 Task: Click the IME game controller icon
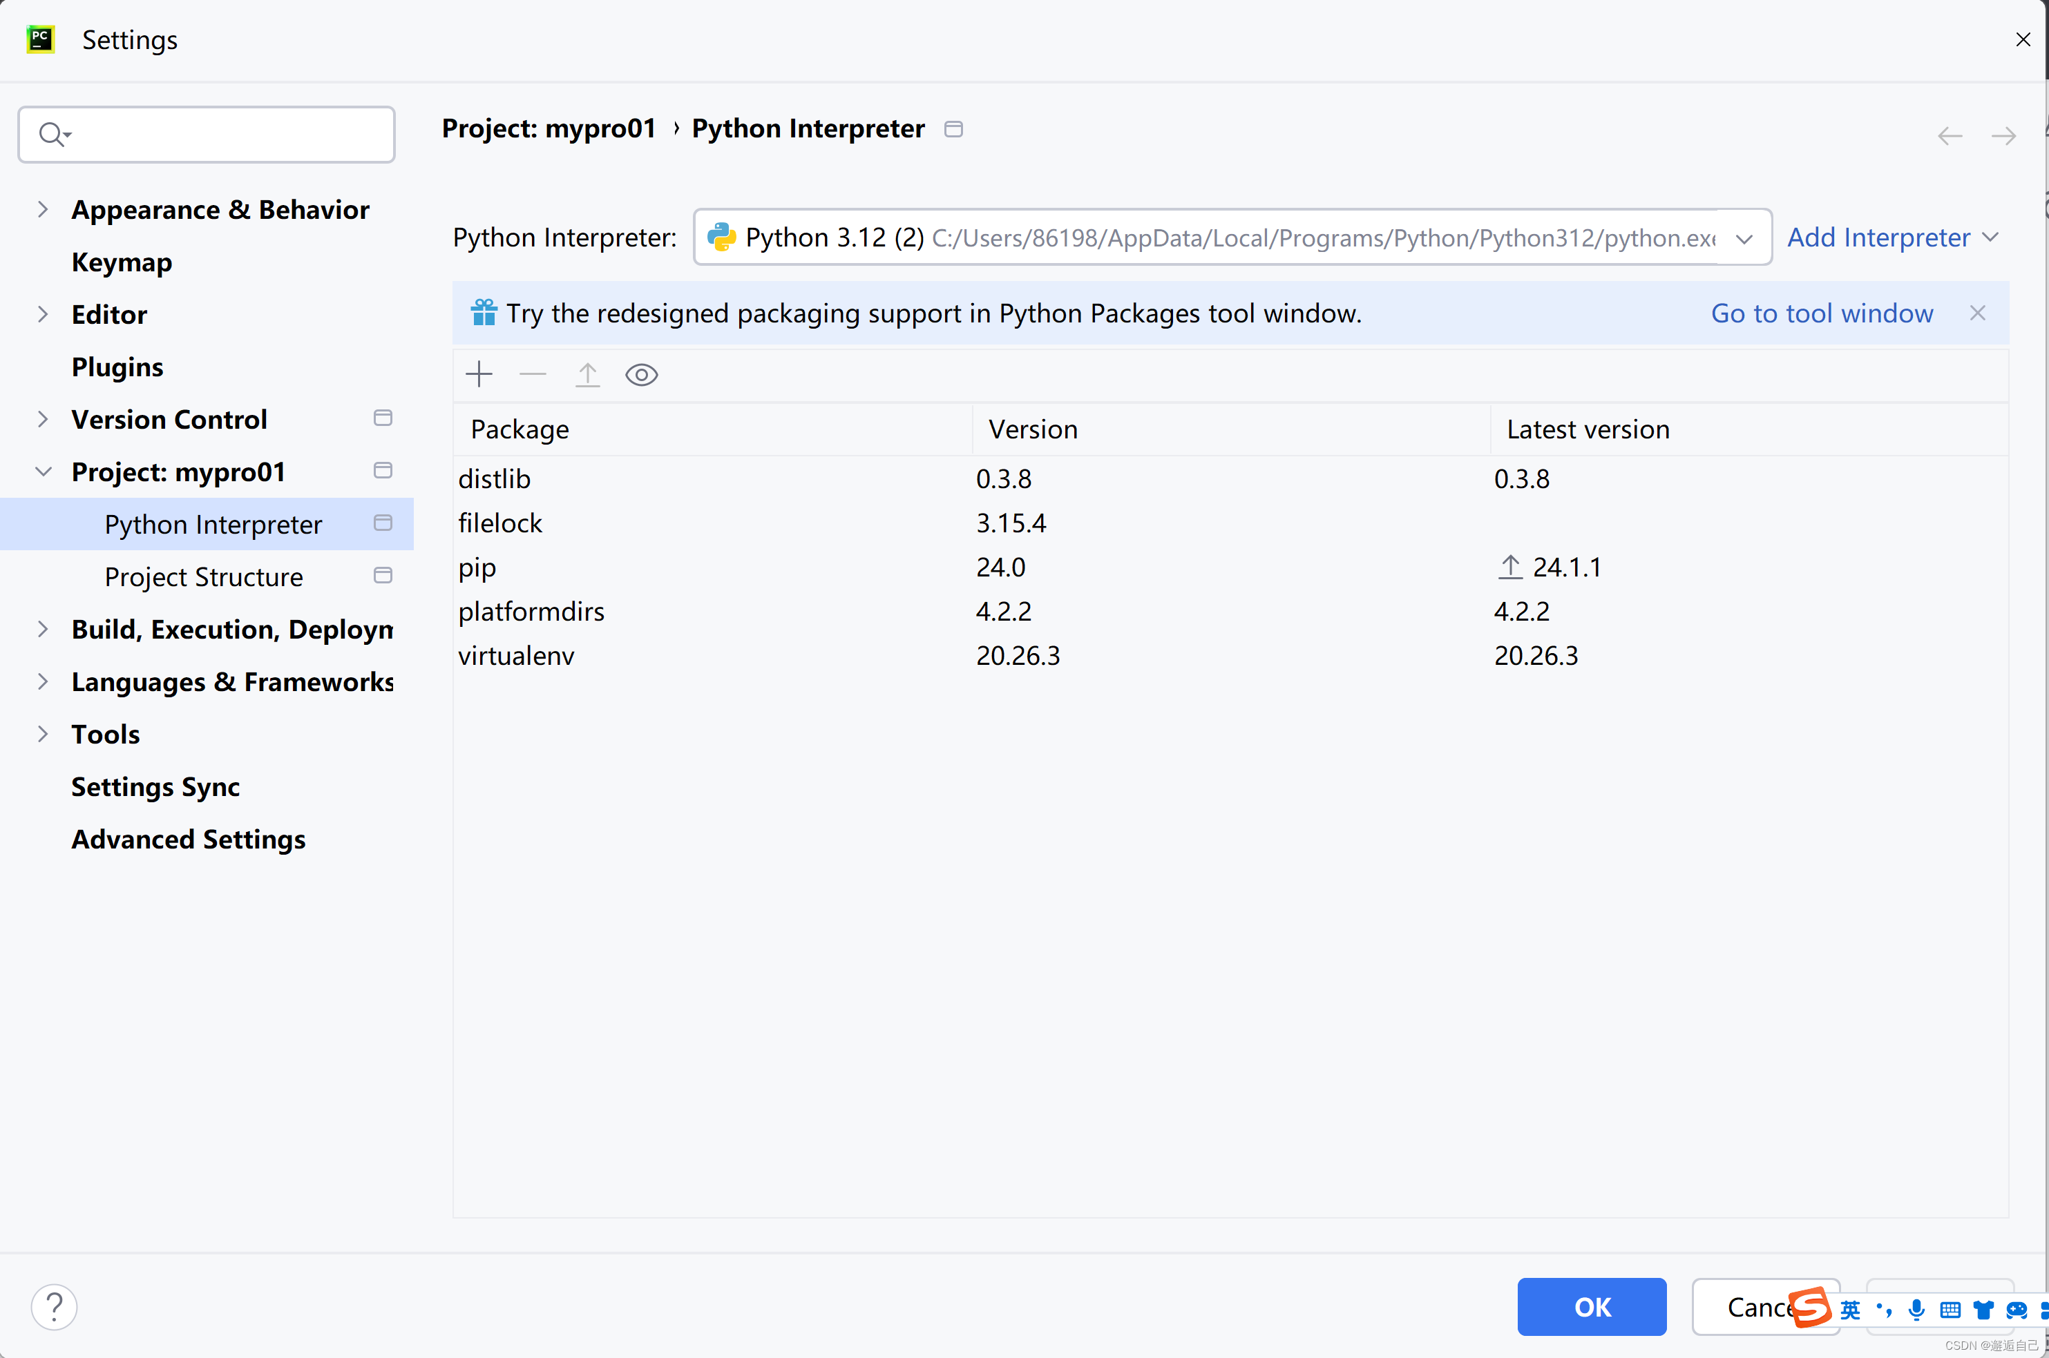click(x=2017, y=1310)
